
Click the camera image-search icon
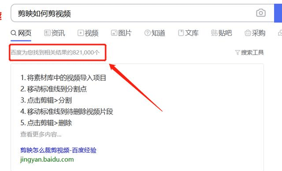click(x=261, y=13)
